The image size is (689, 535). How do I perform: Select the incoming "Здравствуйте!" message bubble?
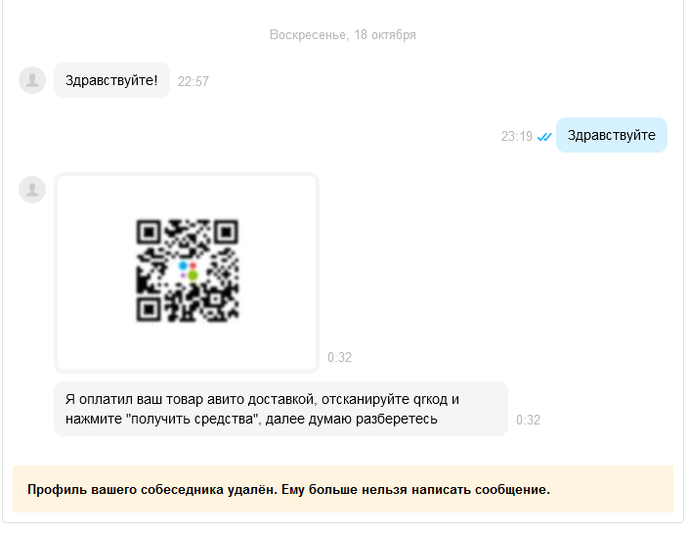(111, 80)
